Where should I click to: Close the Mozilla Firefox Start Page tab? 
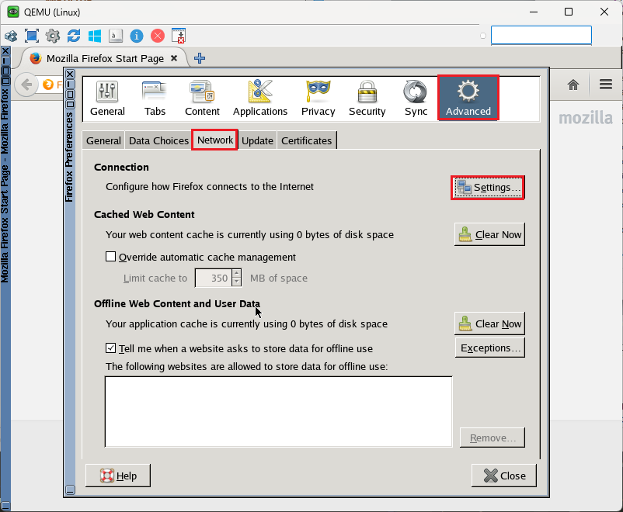174,58
